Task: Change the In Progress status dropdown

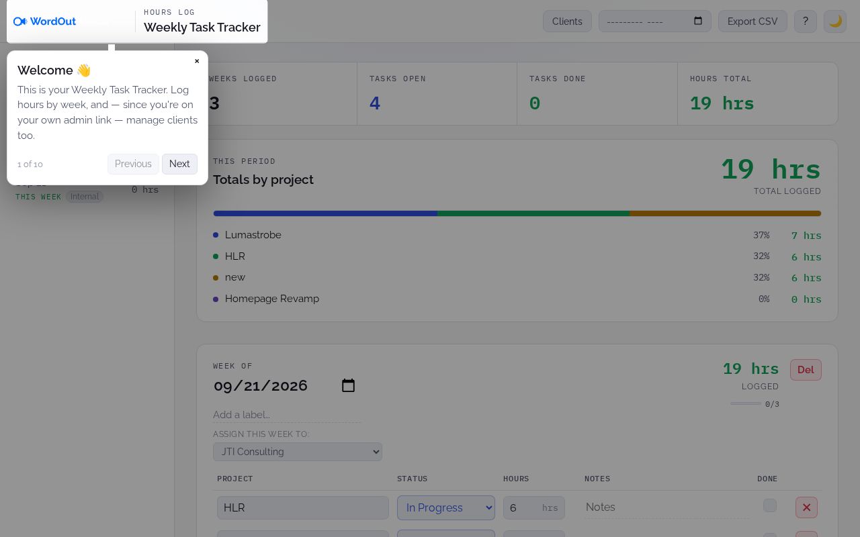Action: [446, 507]
